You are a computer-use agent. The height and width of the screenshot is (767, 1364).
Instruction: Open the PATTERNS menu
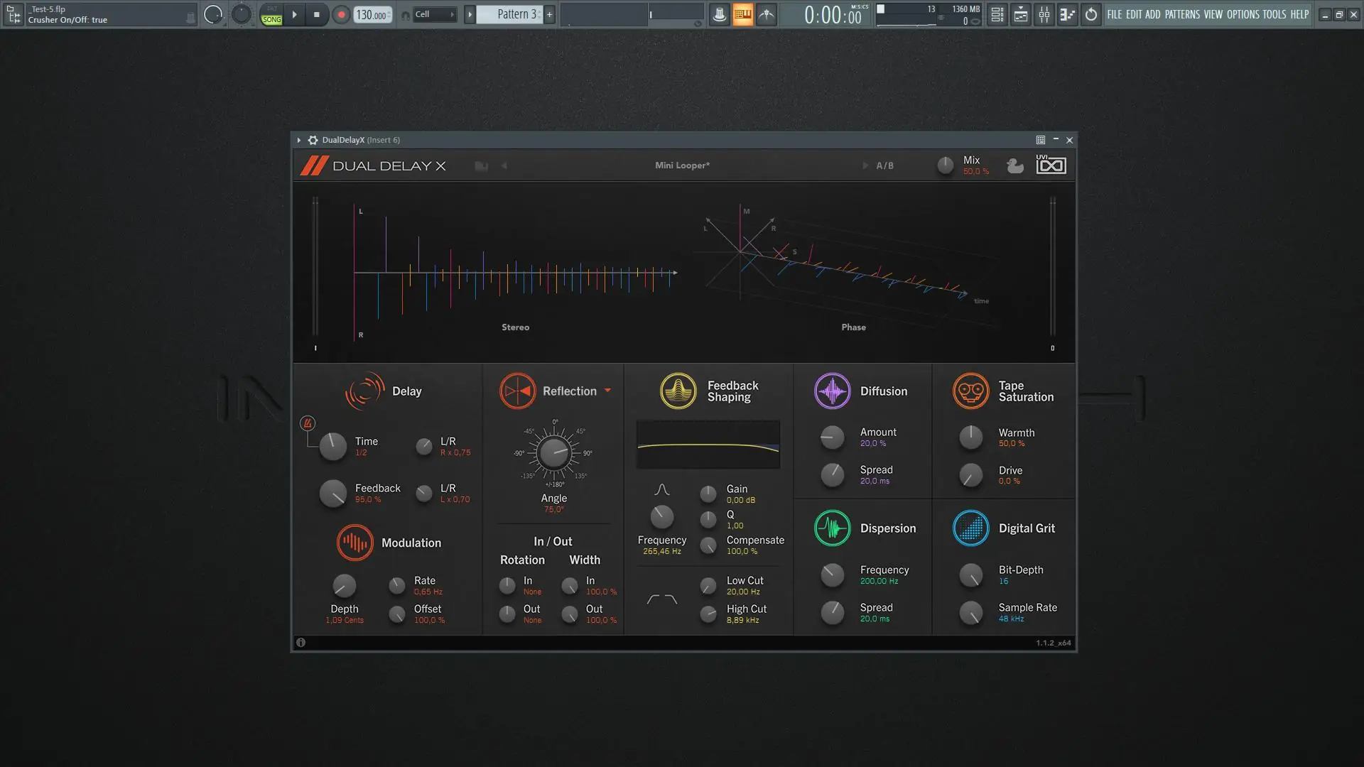(1181, 14)
